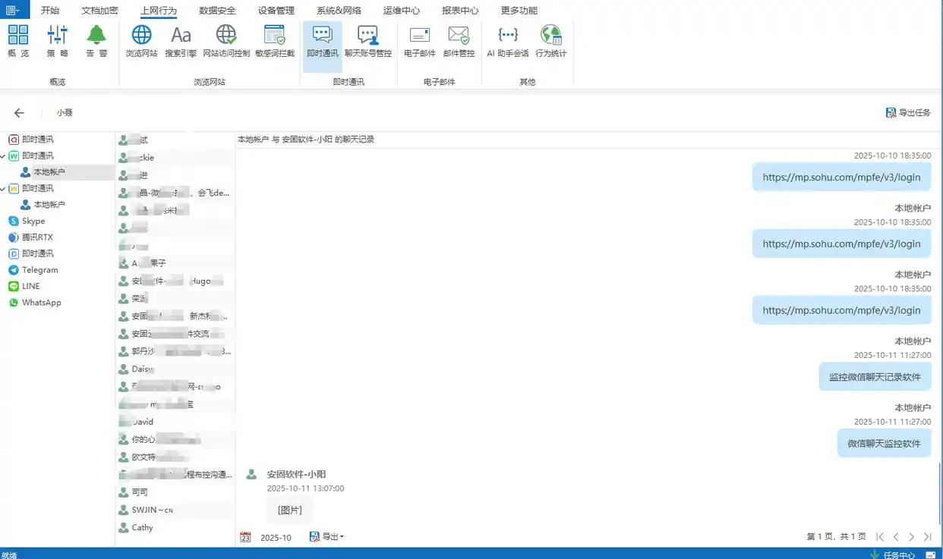Click the 导出任务 export task button

(x=908, y=113)
